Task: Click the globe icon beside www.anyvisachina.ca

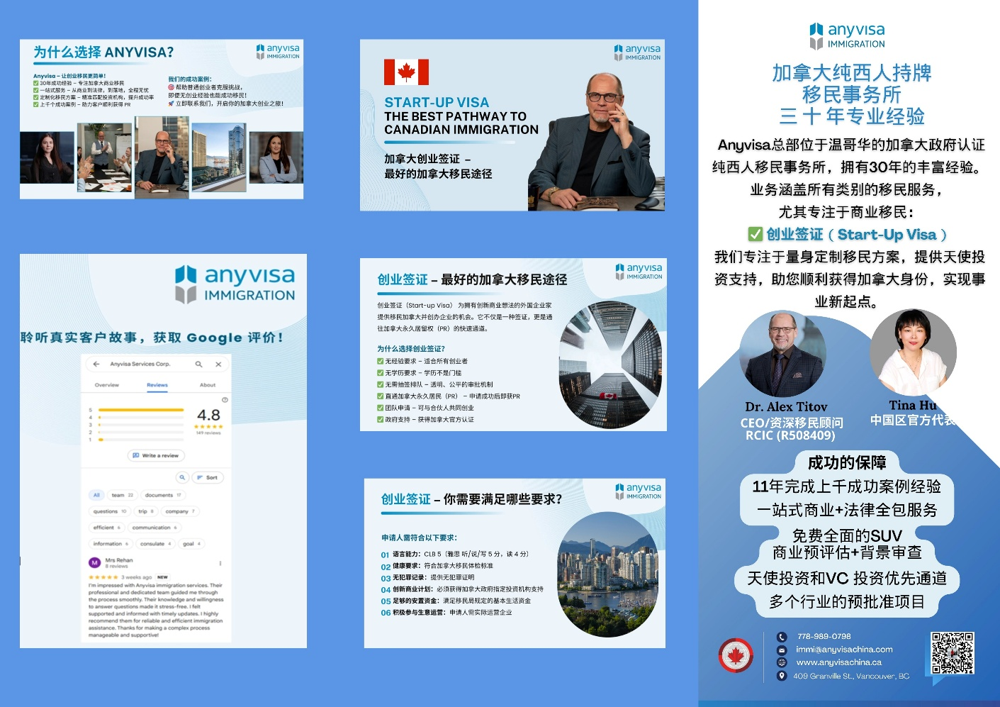Action: click(782, 662)
